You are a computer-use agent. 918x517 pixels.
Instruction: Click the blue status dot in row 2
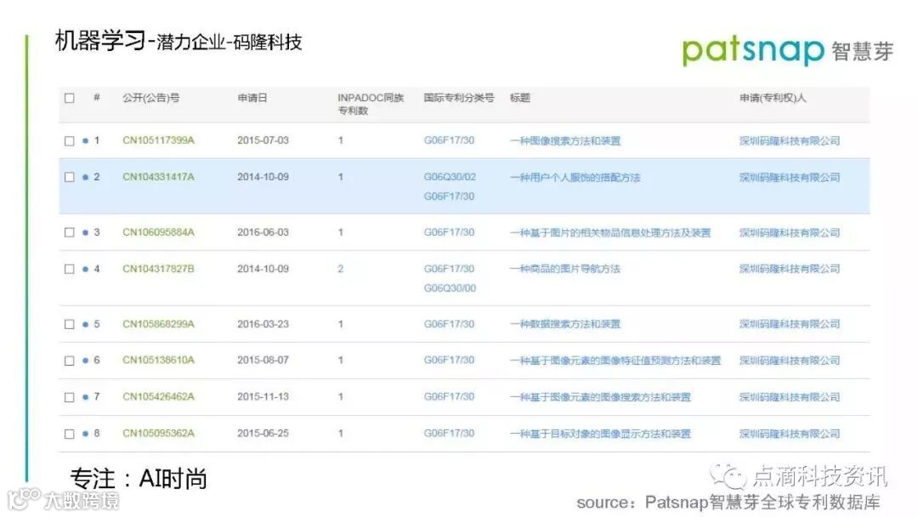(x=86, y=178)
